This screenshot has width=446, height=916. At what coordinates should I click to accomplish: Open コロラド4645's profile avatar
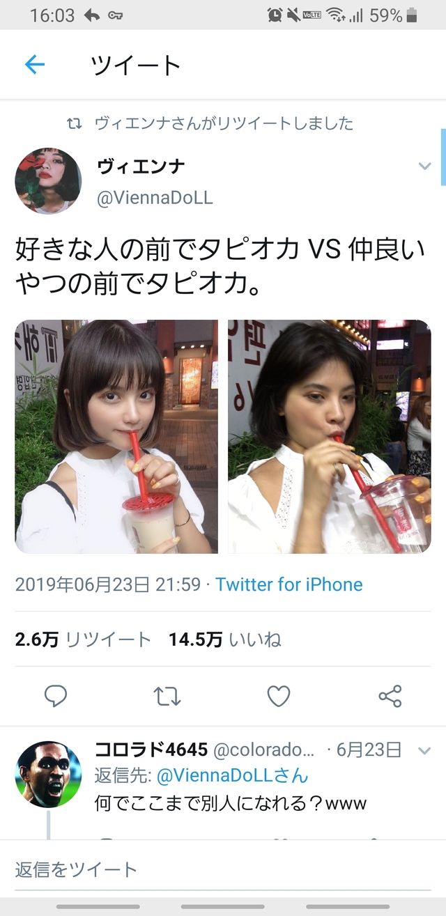[x=48, y=774]
